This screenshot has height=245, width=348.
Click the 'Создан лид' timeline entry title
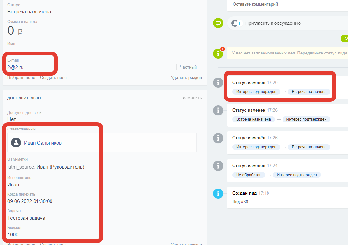[x=244, y=193]
